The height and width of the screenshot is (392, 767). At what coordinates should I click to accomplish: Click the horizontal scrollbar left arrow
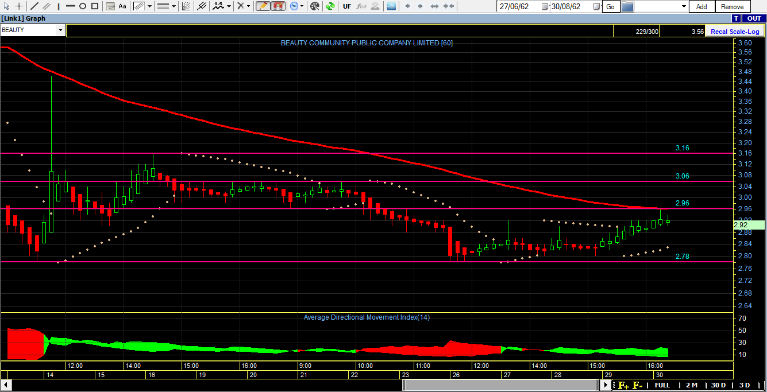click(x=7, y=385)
